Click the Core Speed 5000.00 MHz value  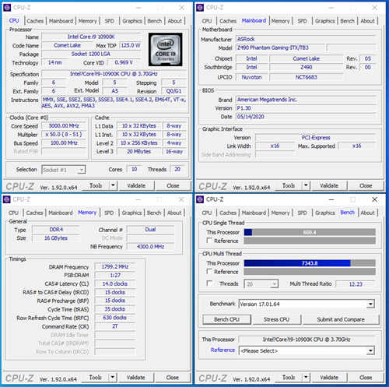(64, 125)
